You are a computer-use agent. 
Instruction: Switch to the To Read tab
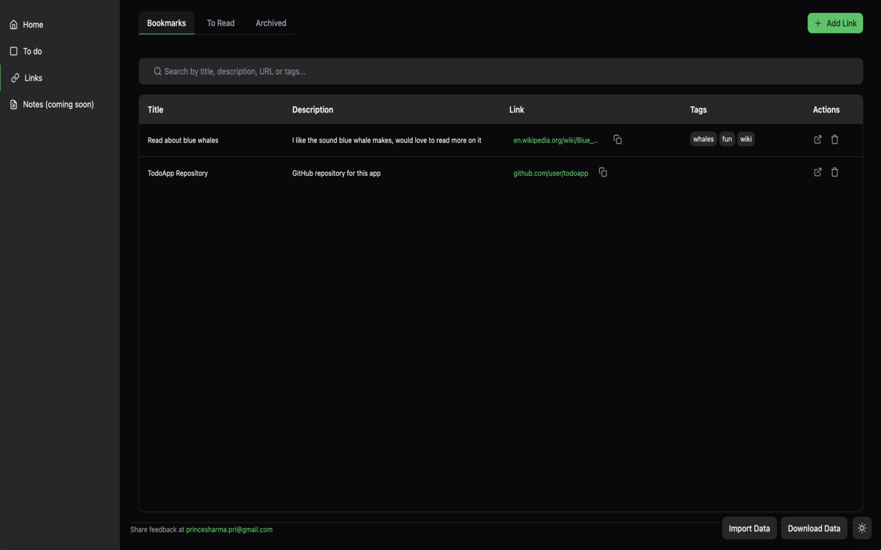coord(221,23)
